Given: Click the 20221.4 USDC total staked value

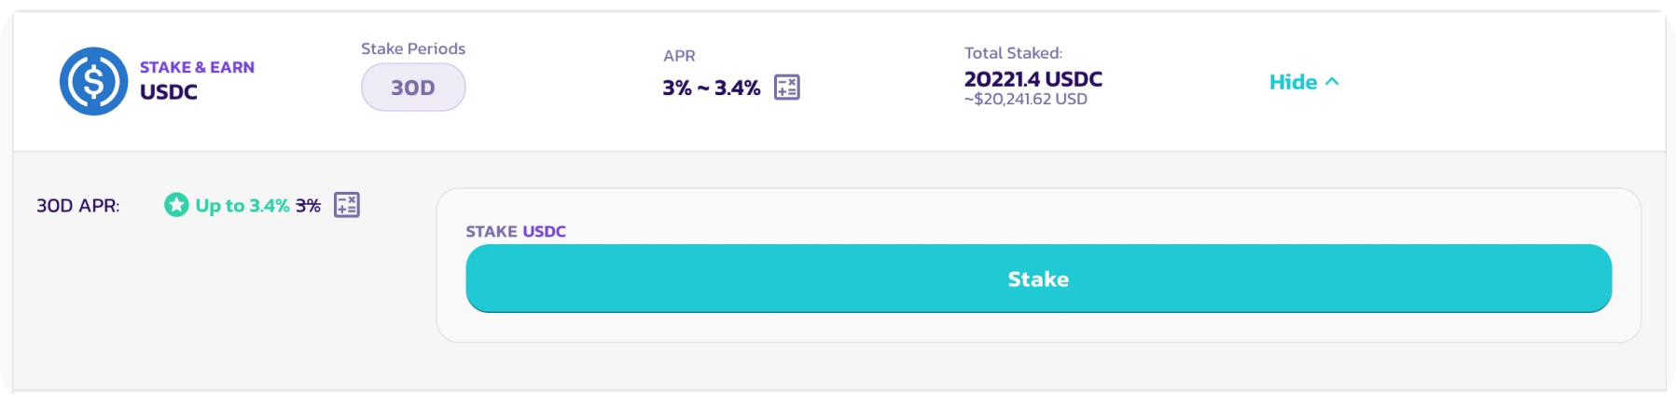Looking at the screenshot, I should pyautogui.click(x=1033, y=79).
